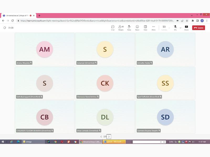The height and width of the screenshot is (157, 210).
Task: Raise your hand in the meeting
Action: 129,28
